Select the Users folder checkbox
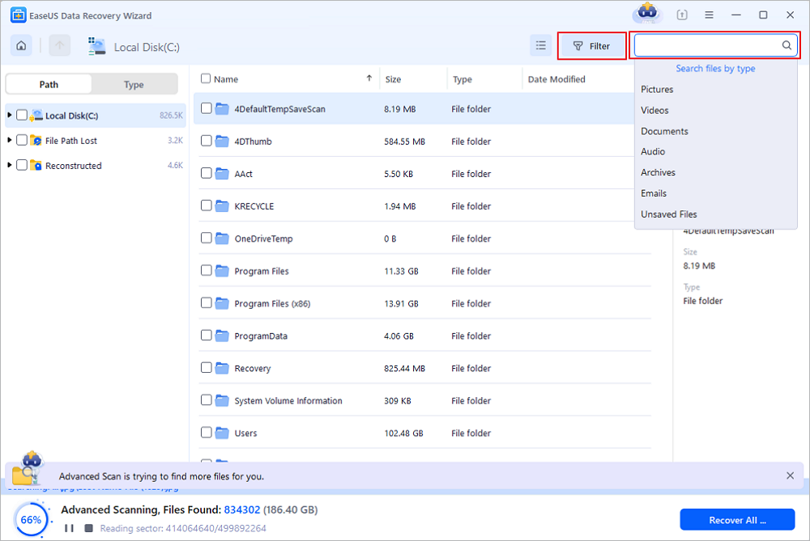Viewport: 810px width, 541px height. (206, 433)
